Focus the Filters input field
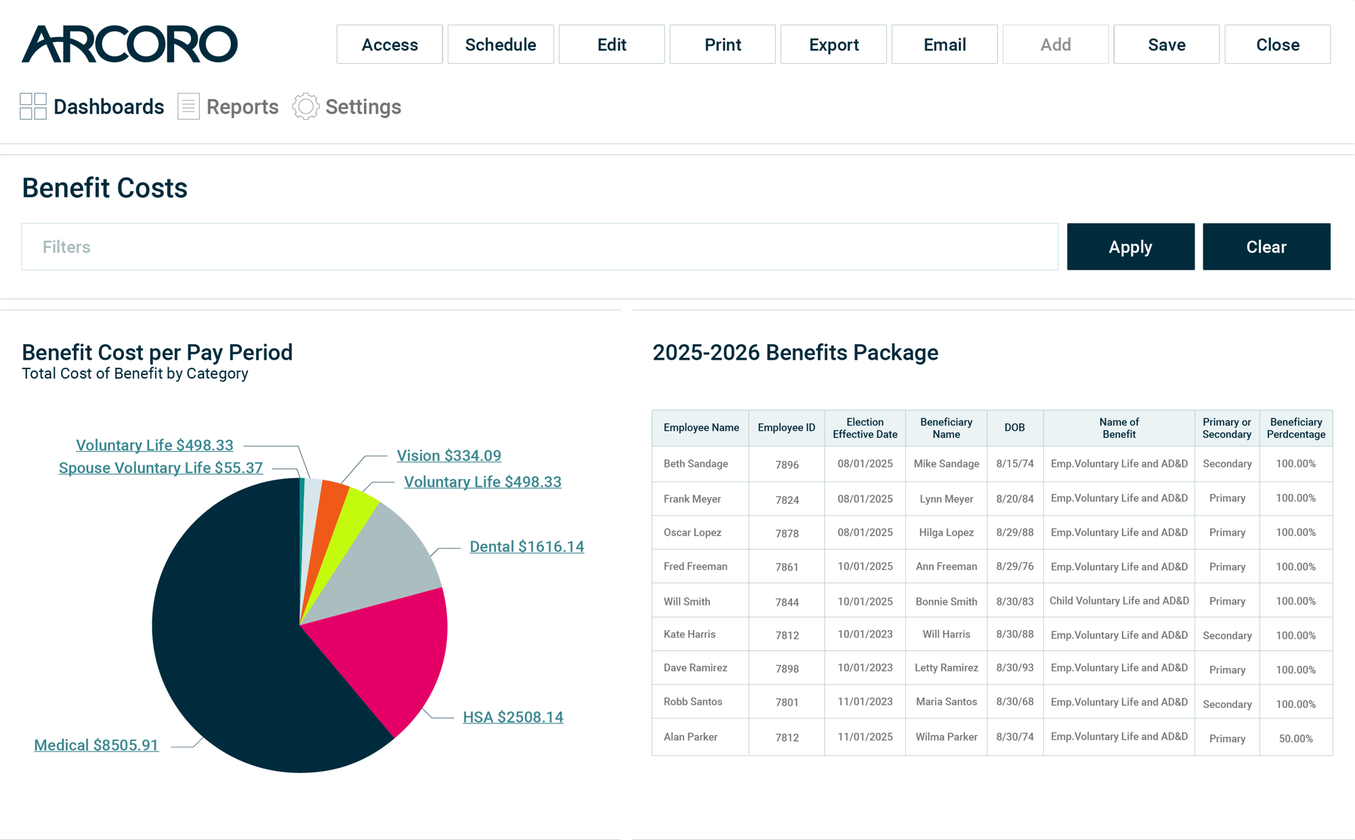The width and height of the screenshot is (1355, 840). click(539, 247)
